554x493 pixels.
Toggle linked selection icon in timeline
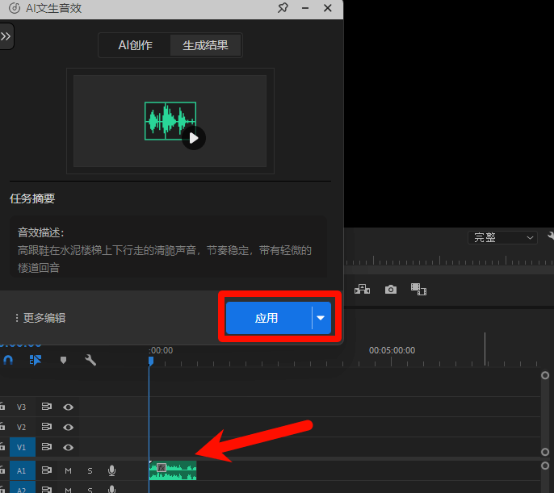(x=36, y=361)
